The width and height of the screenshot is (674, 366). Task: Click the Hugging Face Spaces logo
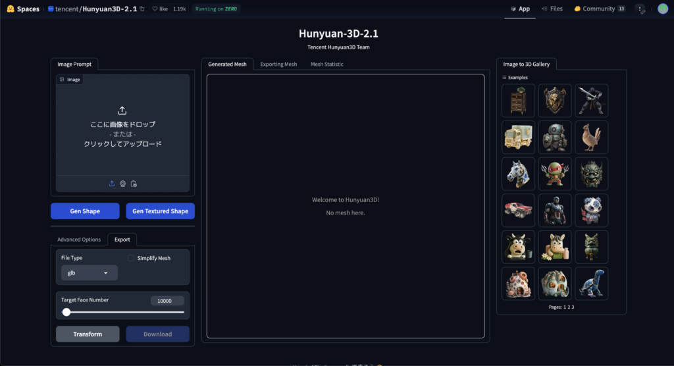click(11, 9)
